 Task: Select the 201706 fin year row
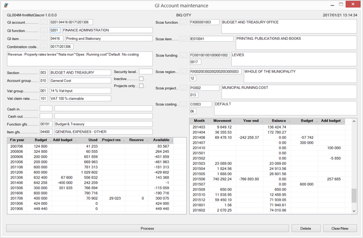90,199
